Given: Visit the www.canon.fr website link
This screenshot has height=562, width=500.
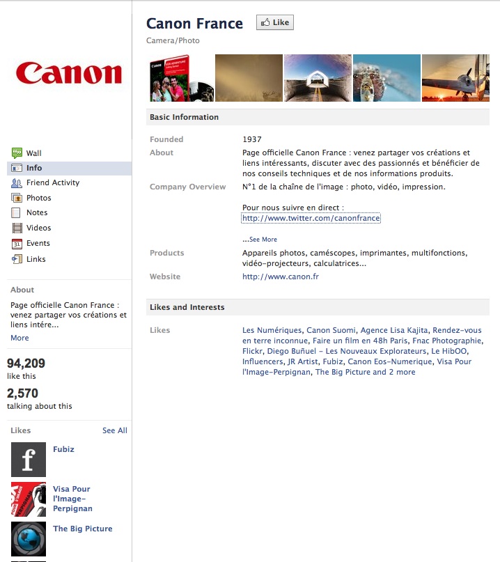Looking at the screenshot, I should (x=280, y=276).
